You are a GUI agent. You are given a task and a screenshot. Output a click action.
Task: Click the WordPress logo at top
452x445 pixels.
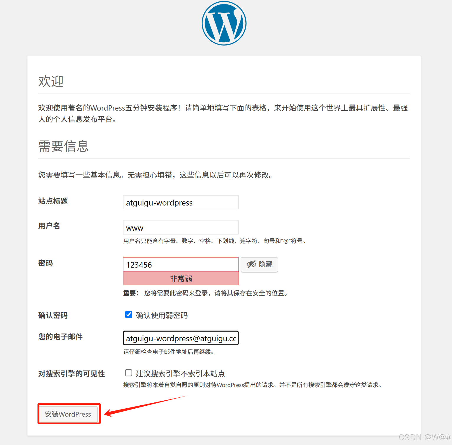(x=224, y=23)
